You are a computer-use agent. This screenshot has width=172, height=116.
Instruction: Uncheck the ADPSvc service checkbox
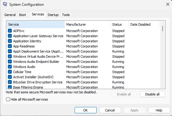(x=10, y=31)
